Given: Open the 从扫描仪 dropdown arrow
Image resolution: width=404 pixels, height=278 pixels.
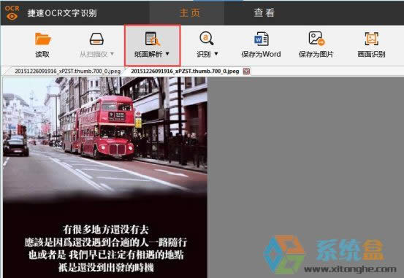Looking at the screenshot, I should click(x=112, y=54).
